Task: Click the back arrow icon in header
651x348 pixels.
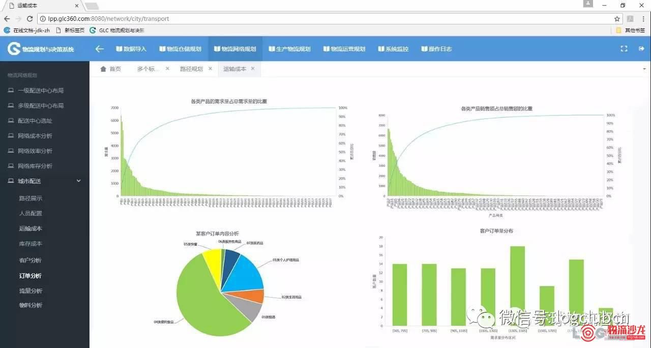Action: click(x=100, y=49)
